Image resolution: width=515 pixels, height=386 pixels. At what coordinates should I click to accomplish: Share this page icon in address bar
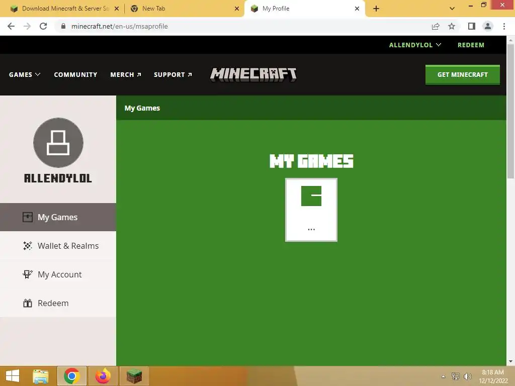(436, 26)
